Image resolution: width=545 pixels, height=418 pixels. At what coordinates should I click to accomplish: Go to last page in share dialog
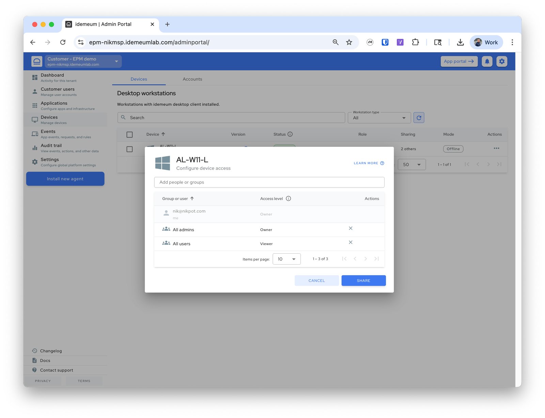(376, 259)
